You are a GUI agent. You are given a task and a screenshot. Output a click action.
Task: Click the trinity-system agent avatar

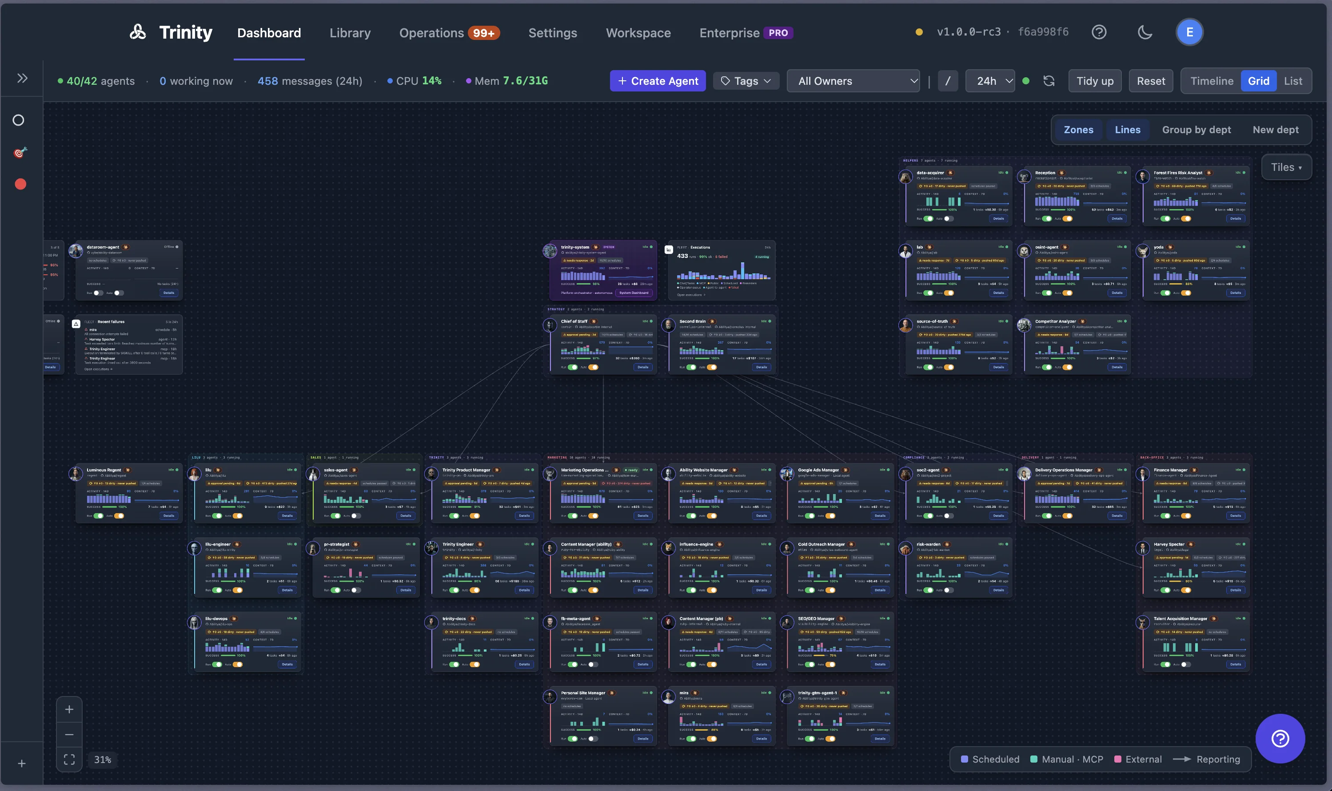coord(550,250)
